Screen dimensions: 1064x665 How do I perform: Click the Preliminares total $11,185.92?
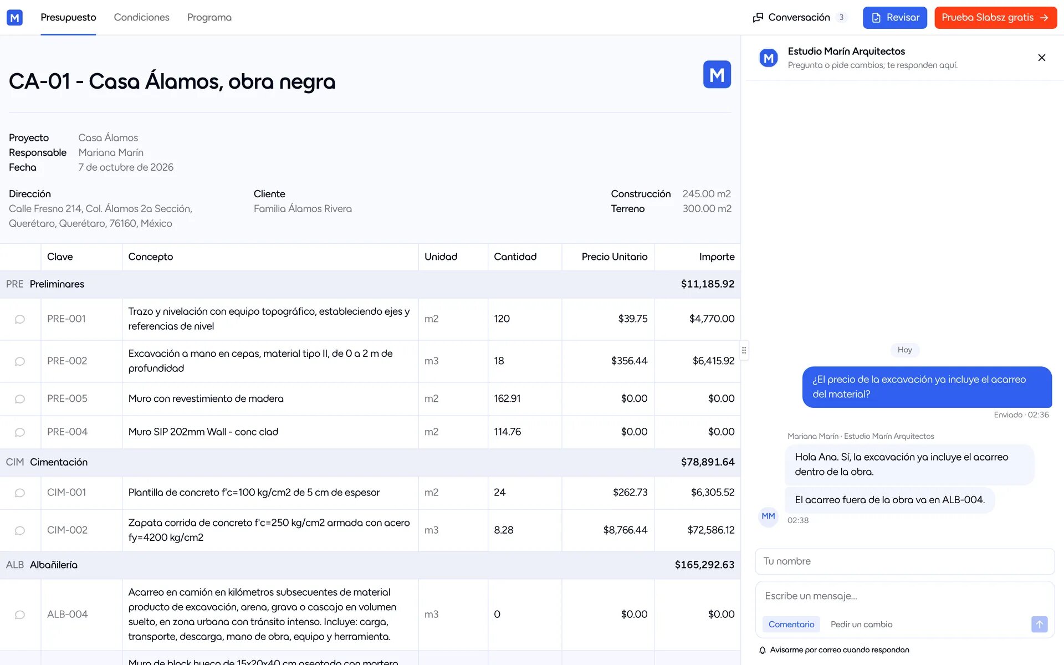click(708, 284)
